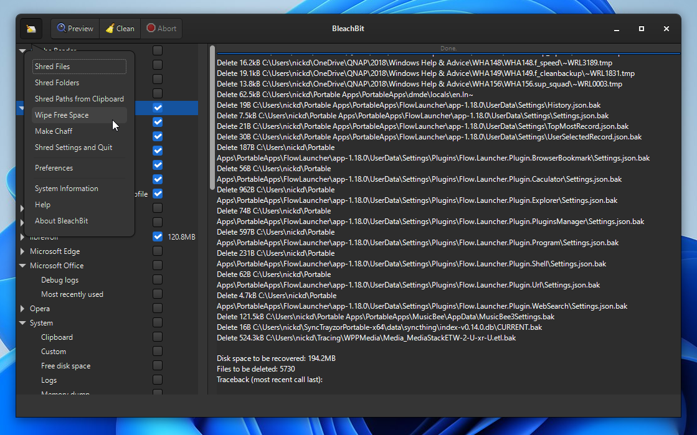Open Help from the menu
This screenshot has height=435, width=697.
pos(42,204)
